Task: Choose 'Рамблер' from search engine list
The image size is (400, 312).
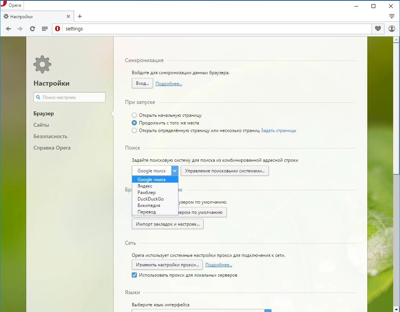Action: point(155,193)
